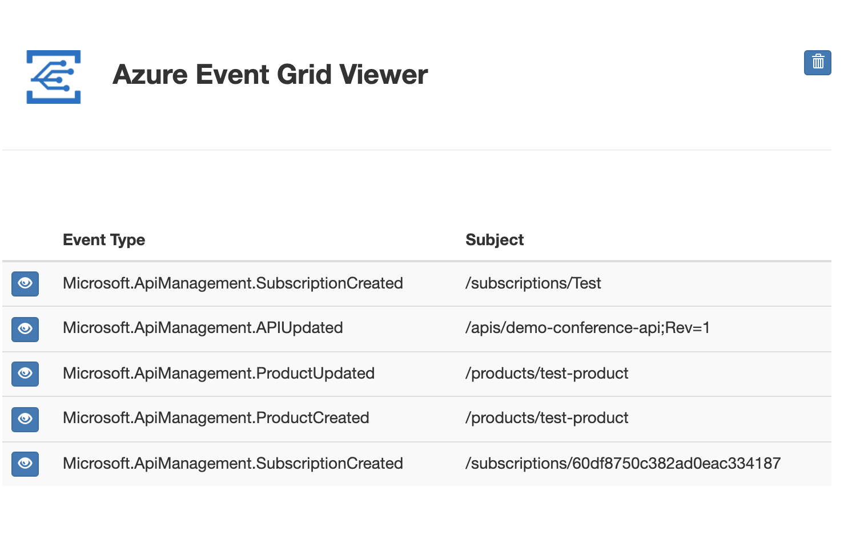Click the Subject column header
The height and width of the screenshot is (536, 844).
(x=495, y=240)
